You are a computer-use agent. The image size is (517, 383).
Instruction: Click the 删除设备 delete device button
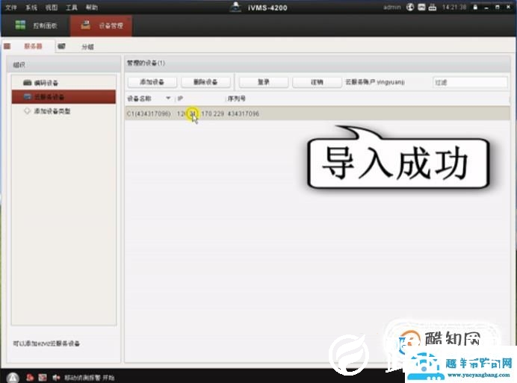pos(205,82)
